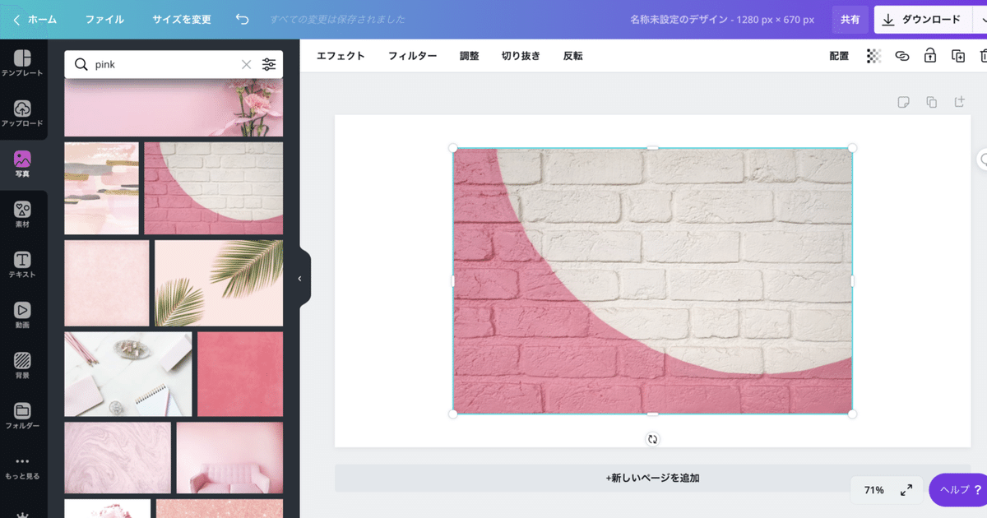Screen dimensions: 987x518
Task: Open the ファイル menu
Action: 104,19
